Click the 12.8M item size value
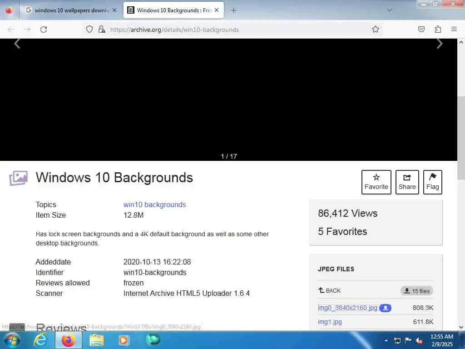The height and width of the screenshot is (349, 465). click(134, 215)
